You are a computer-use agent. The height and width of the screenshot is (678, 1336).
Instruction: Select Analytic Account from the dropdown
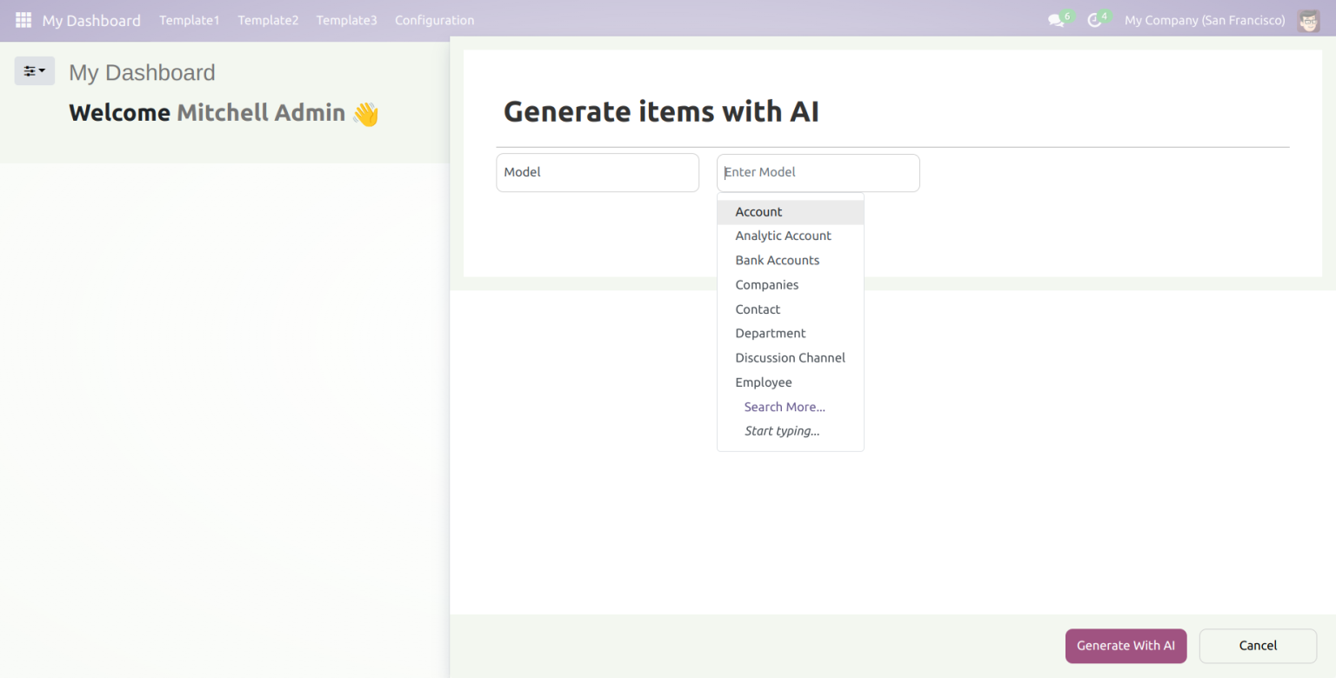tap(783, 236)
